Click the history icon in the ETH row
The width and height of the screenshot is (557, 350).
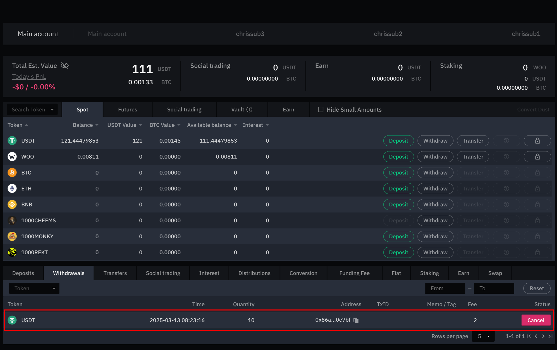click(506, 189)
